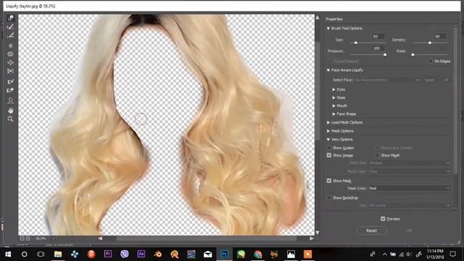
Task: Select the Forward Warp tool
Action: click(11, 18)
